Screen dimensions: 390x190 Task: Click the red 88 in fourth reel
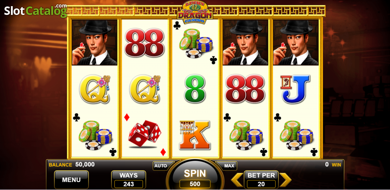click(245, 88)
